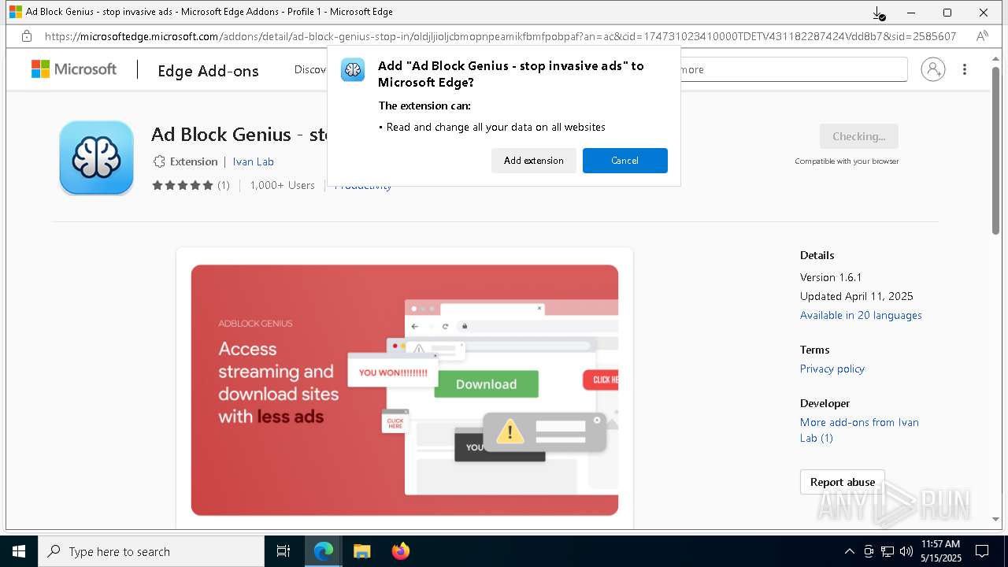The width and height of the screenshot is (1008, 567).
Task: Show hidden tray icons chevron
Action: click(849, 551)
